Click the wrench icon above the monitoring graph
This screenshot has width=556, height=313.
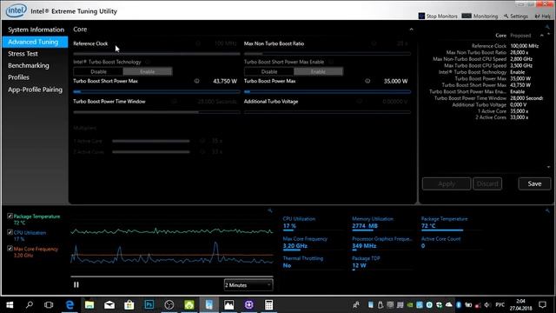[270, 210]
